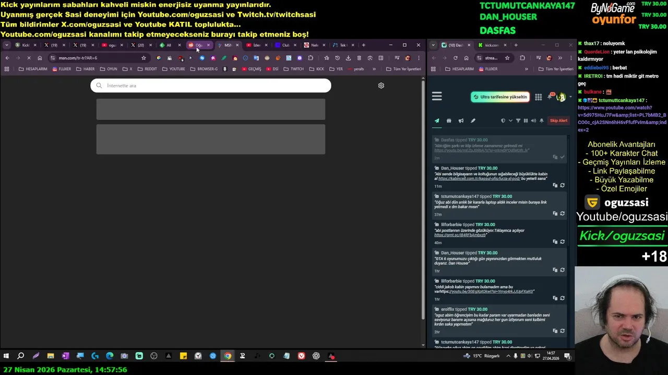The width and height of the screenshot is (668, 375).
Task: Open the hamburger menu in Streamlabs dashboard
Action: point(437,96)
